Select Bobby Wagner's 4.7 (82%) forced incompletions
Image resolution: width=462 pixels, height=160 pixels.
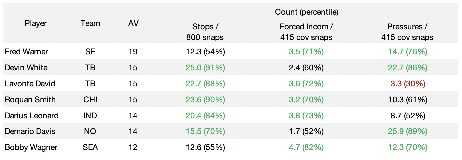point(306,147)
